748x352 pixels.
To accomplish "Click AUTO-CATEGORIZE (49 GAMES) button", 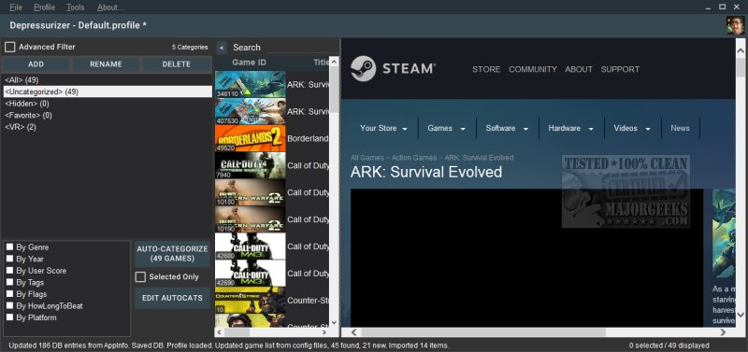I will 172,254.
